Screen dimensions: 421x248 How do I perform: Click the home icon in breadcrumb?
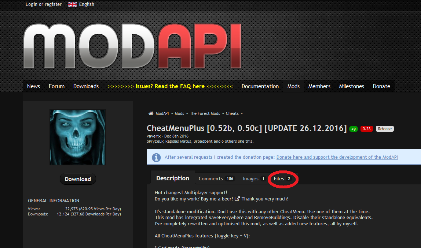[151, 113]
